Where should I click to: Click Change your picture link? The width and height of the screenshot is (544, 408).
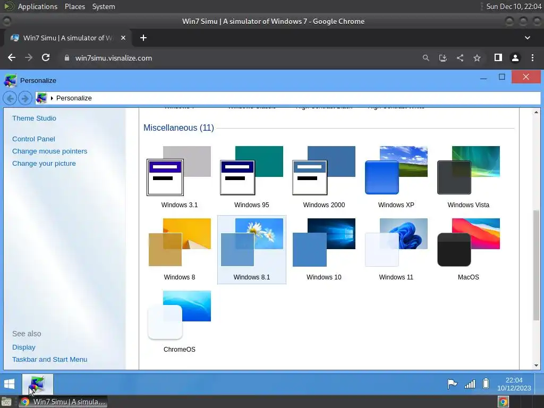44,164
